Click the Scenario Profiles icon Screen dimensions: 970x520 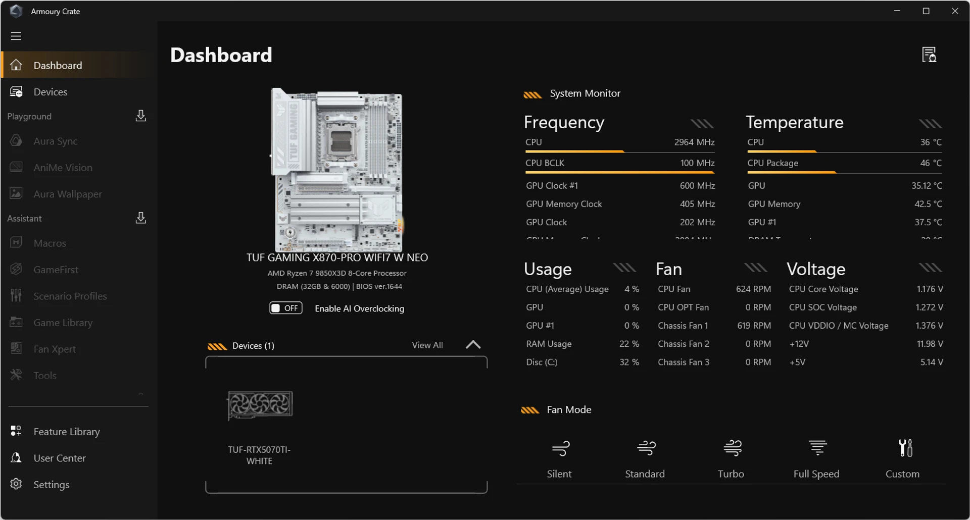tap(16, 295)
